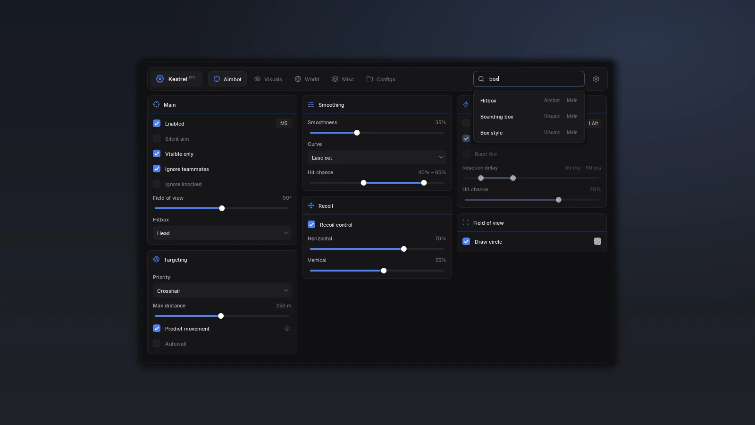Screen dimensions: 755x425
Task: Open the Priority dropdown showing Crosshair
Action: tap(222, 291)
